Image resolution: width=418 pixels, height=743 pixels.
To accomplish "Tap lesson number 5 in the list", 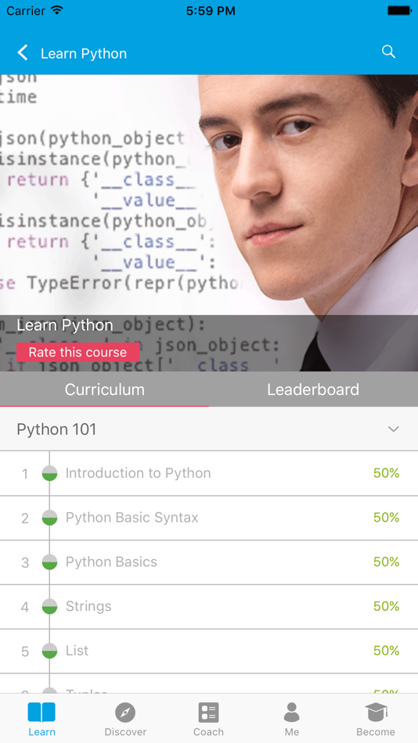I will click(25, 652).
